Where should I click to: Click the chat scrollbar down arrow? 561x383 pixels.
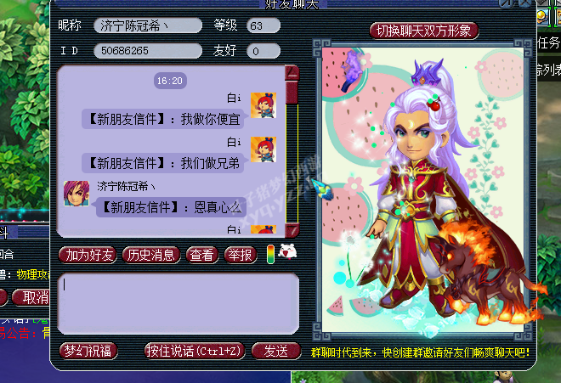pyautogui.click(x=292, y=230)
